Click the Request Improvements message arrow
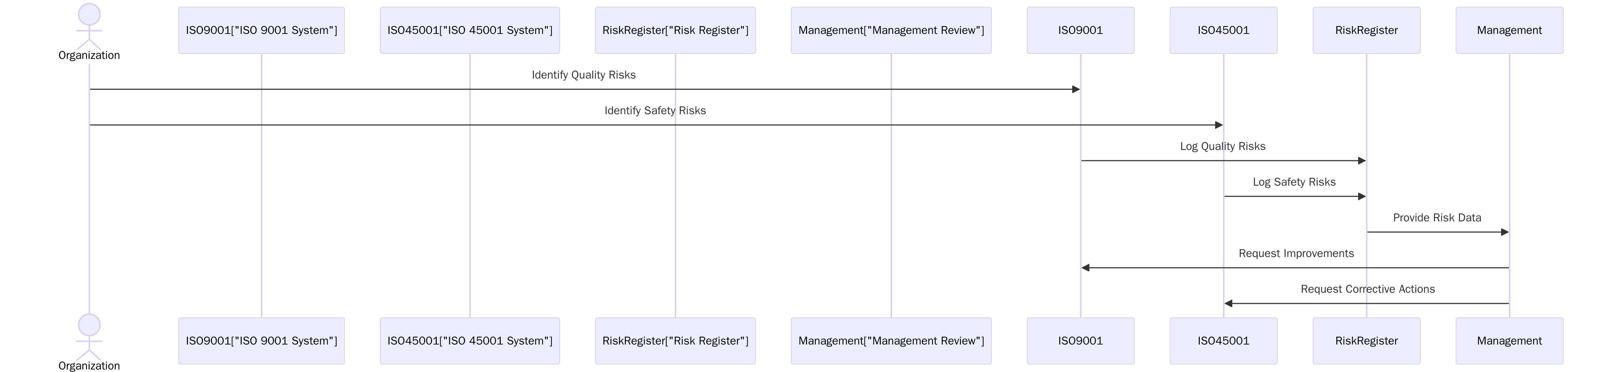This screenshot has height=372, width=1599. tap(1294, 267)
